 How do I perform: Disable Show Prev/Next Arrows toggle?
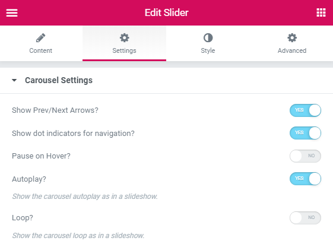(x=305, y=110)
